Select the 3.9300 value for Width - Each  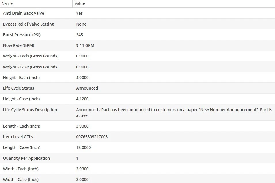point(82,169)
